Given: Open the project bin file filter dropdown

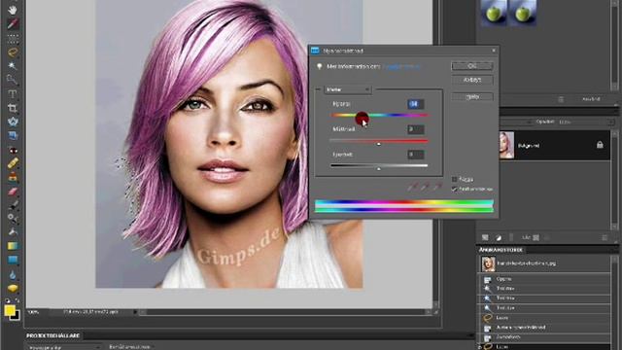Looking at the screenshot, I should (x=63, y=347).
